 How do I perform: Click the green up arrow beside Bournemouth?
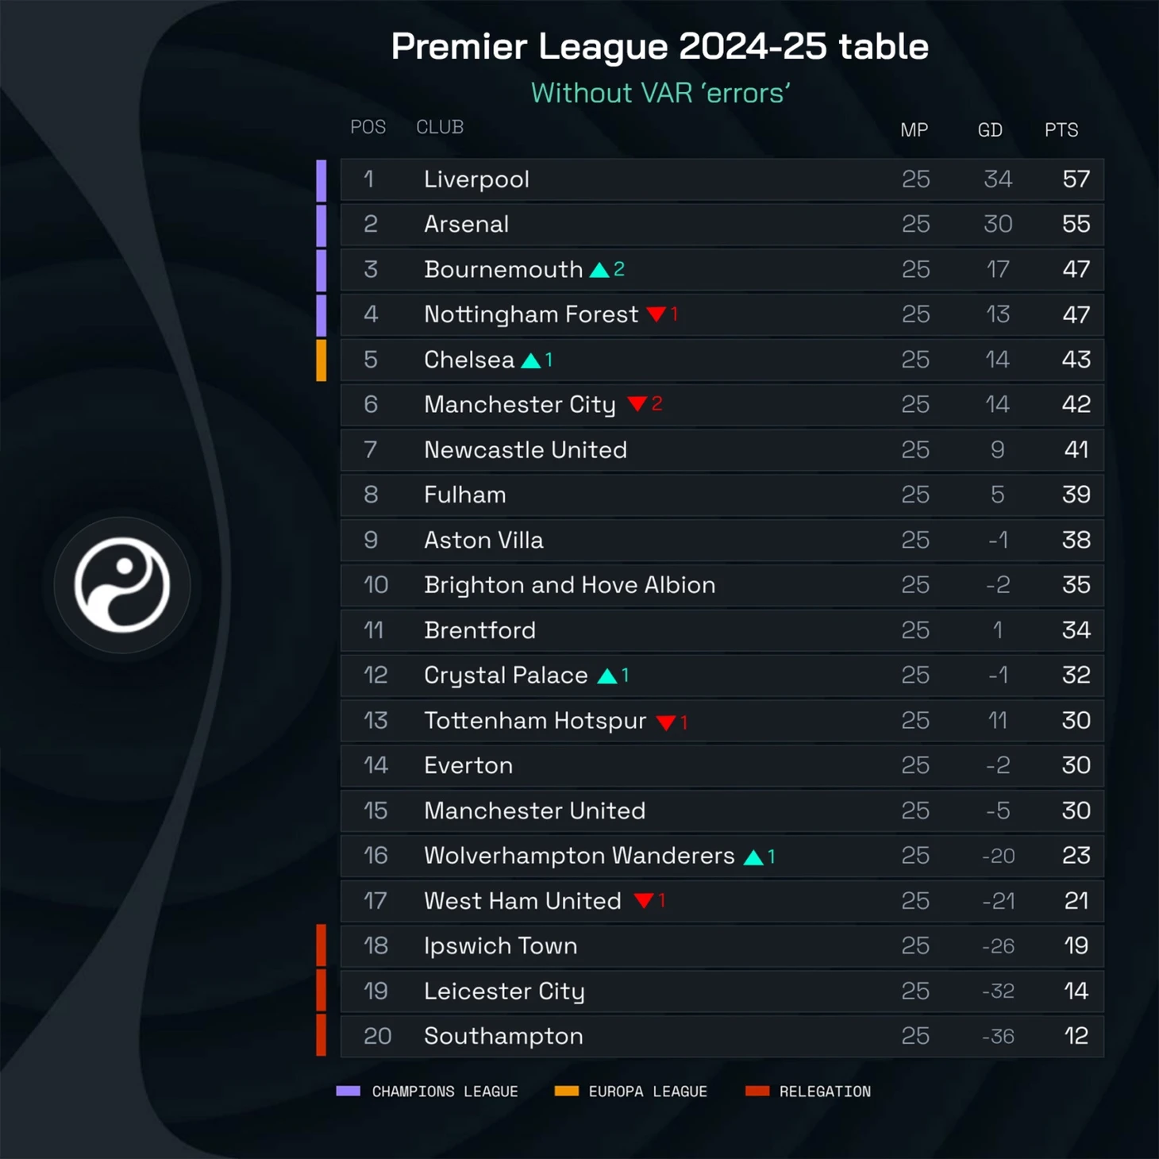click(599, 270)
